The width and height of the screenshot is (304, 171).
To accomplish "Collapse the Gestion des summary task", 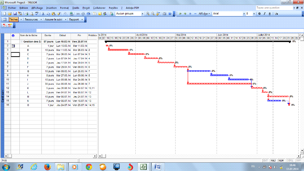I will click(22, 42).
